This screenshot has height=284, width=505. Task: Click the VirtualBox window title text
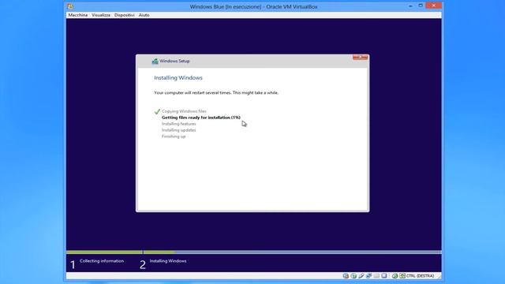[253, 6]
